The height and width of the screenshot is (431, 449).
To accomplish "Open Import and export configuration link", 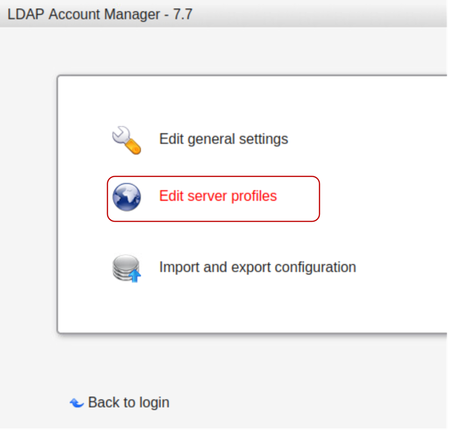I will (x=258, y=267).
